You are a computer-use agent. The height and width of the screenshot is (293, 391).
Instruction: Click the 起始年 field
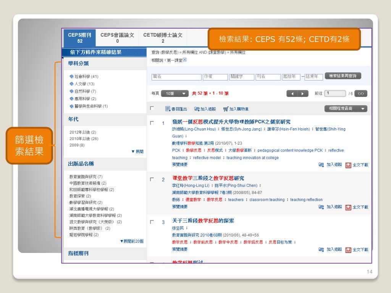(291, 77)
